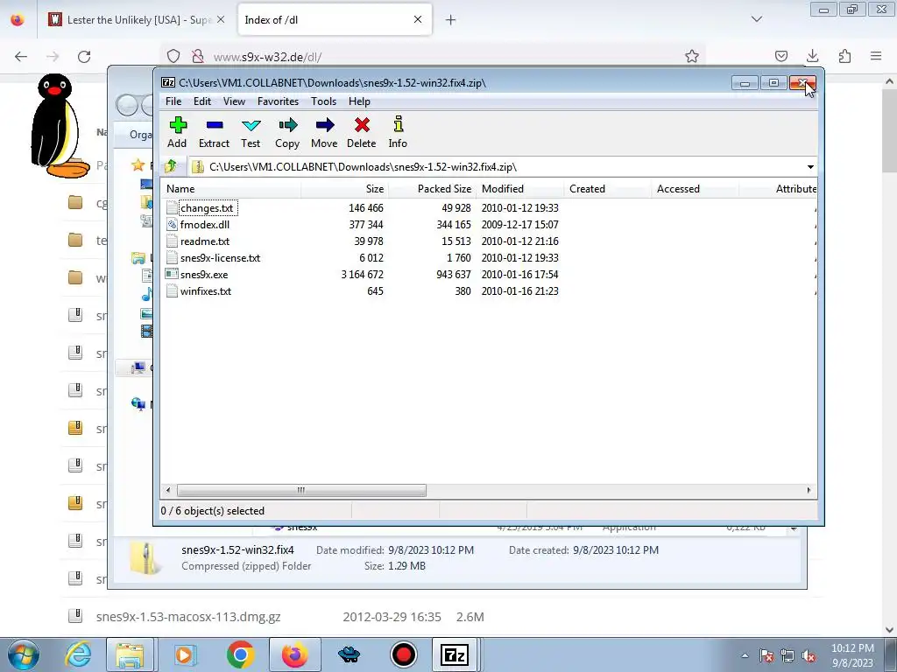Open a new Firefox tab

(451, 20)
